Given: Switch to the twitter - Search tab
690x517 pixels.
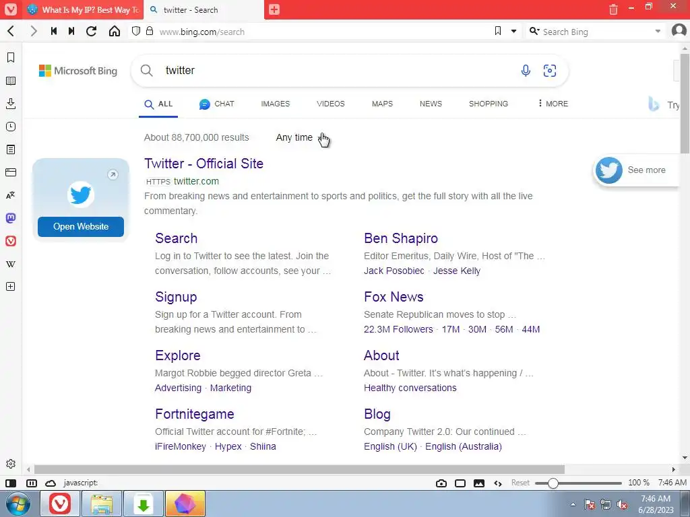Looking at the screenshot, I should (x=203, y=9).
